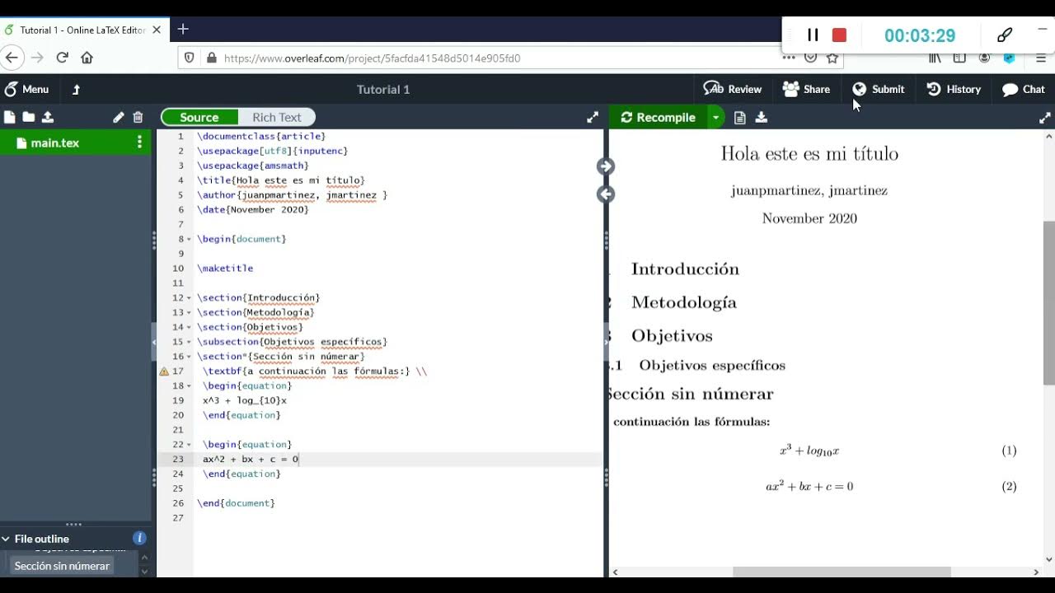Open the Review panel

[x=732, y=89]
